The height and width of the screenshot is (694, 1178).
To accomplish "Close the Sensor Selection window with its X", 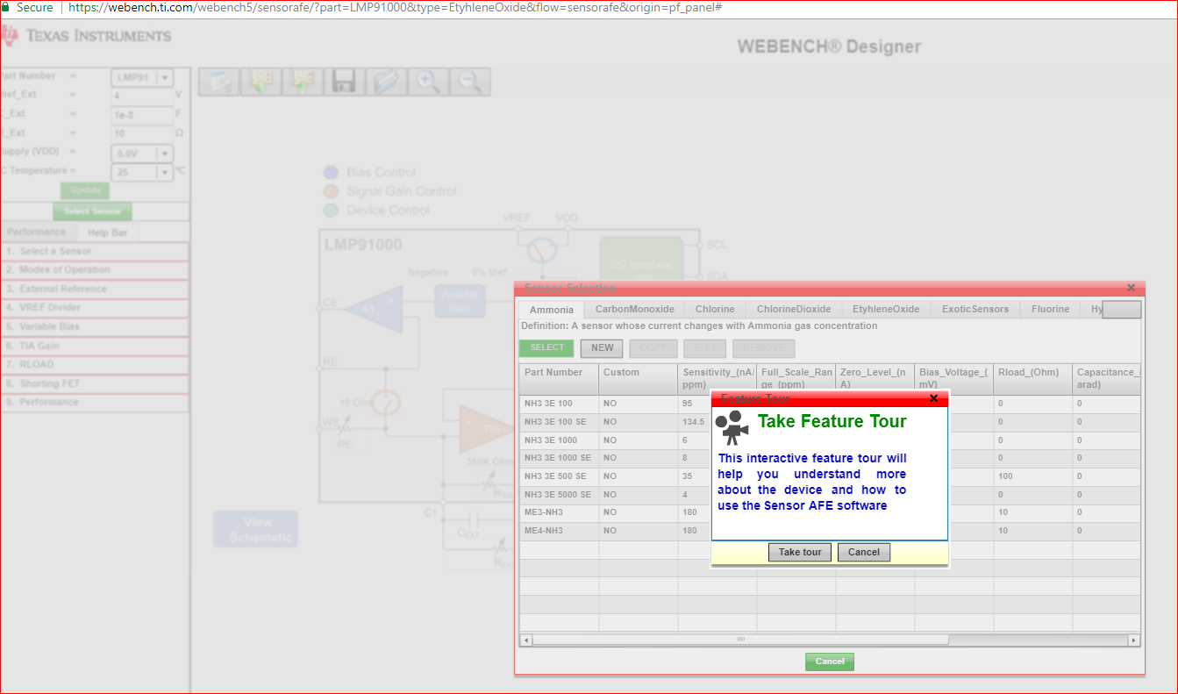I will pyautogui.click(x=1131, y=288).
